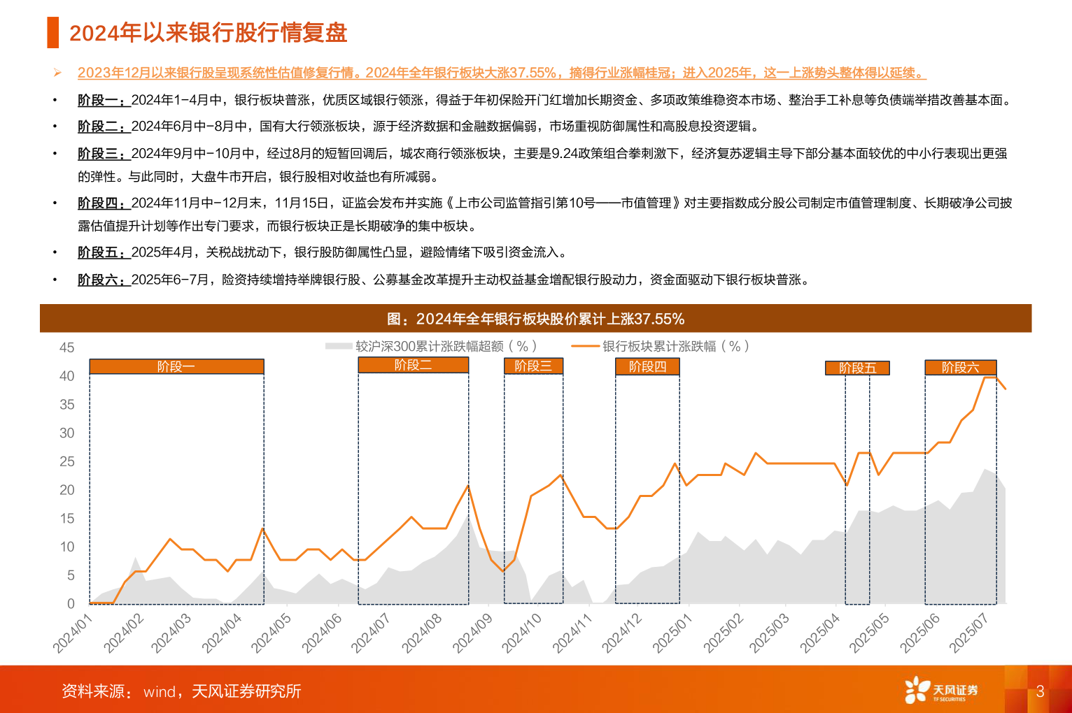Click the orange 阶段一 label box in chart
Image resolution: width=1072 pixels, height=713 pixels.
176,366
